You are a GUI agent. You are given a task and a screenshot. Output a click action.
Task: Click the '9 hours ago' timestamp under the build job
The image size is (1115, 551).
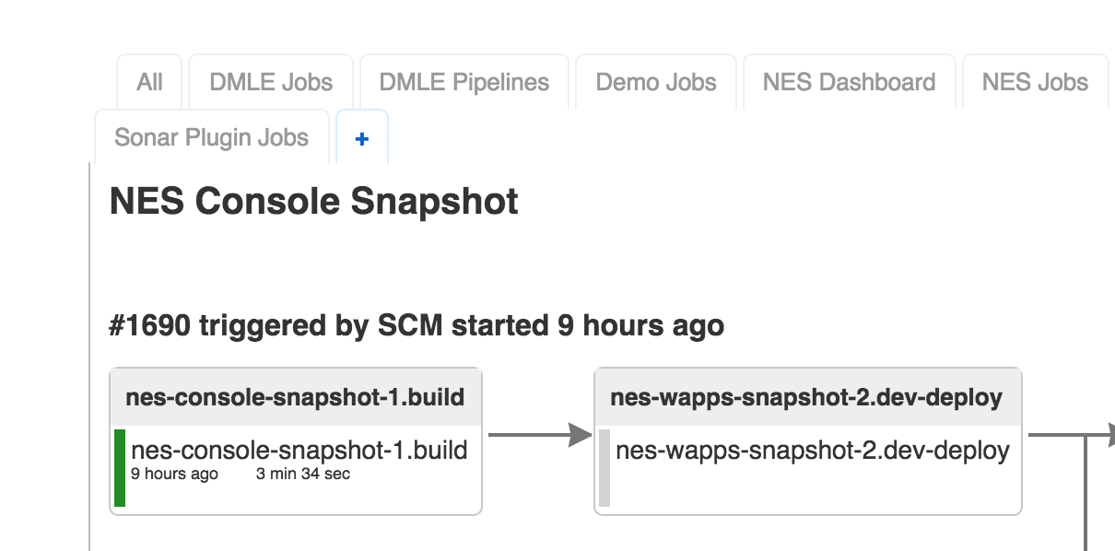[x=174, y=475]
